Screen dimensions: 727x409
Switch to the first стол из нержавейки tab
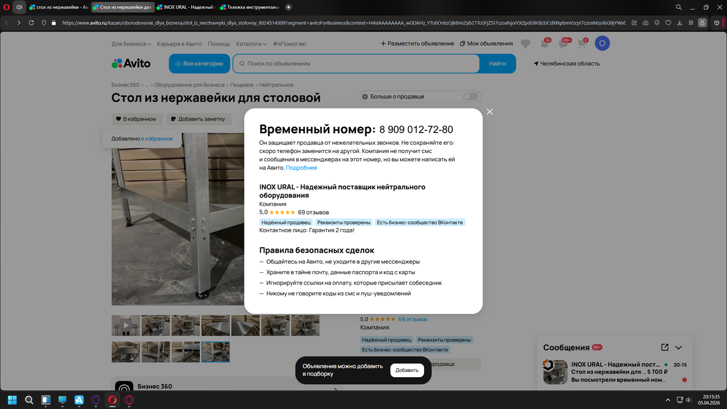[58, 7]
